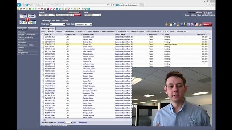Click the browser refresh icon
The height and width of the screenshot is (130, 232).
[114, 5]
